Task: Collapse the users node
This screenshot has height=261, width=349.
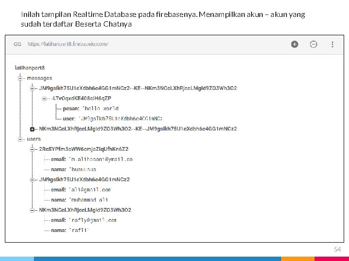Action: pos(20,139)
